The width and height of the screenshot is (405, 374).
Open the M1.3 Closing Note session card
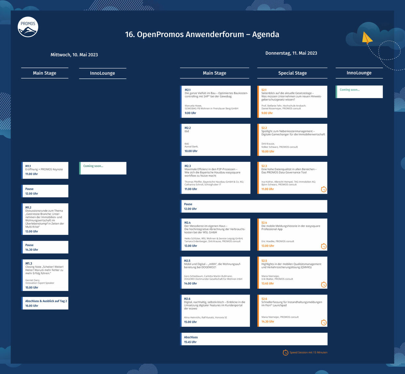point(45,275)
